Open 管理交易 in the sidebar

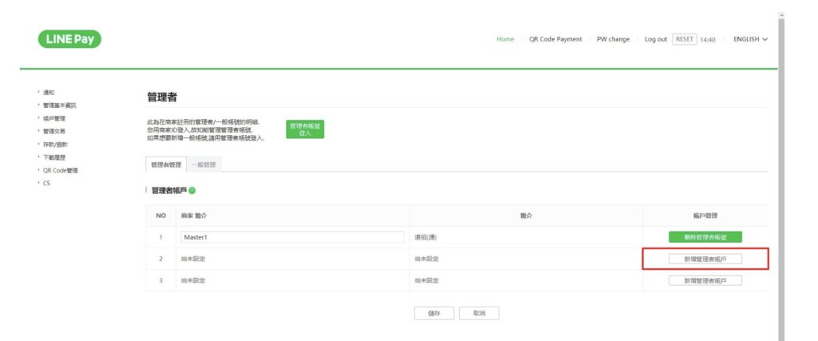tap(54, 131)
